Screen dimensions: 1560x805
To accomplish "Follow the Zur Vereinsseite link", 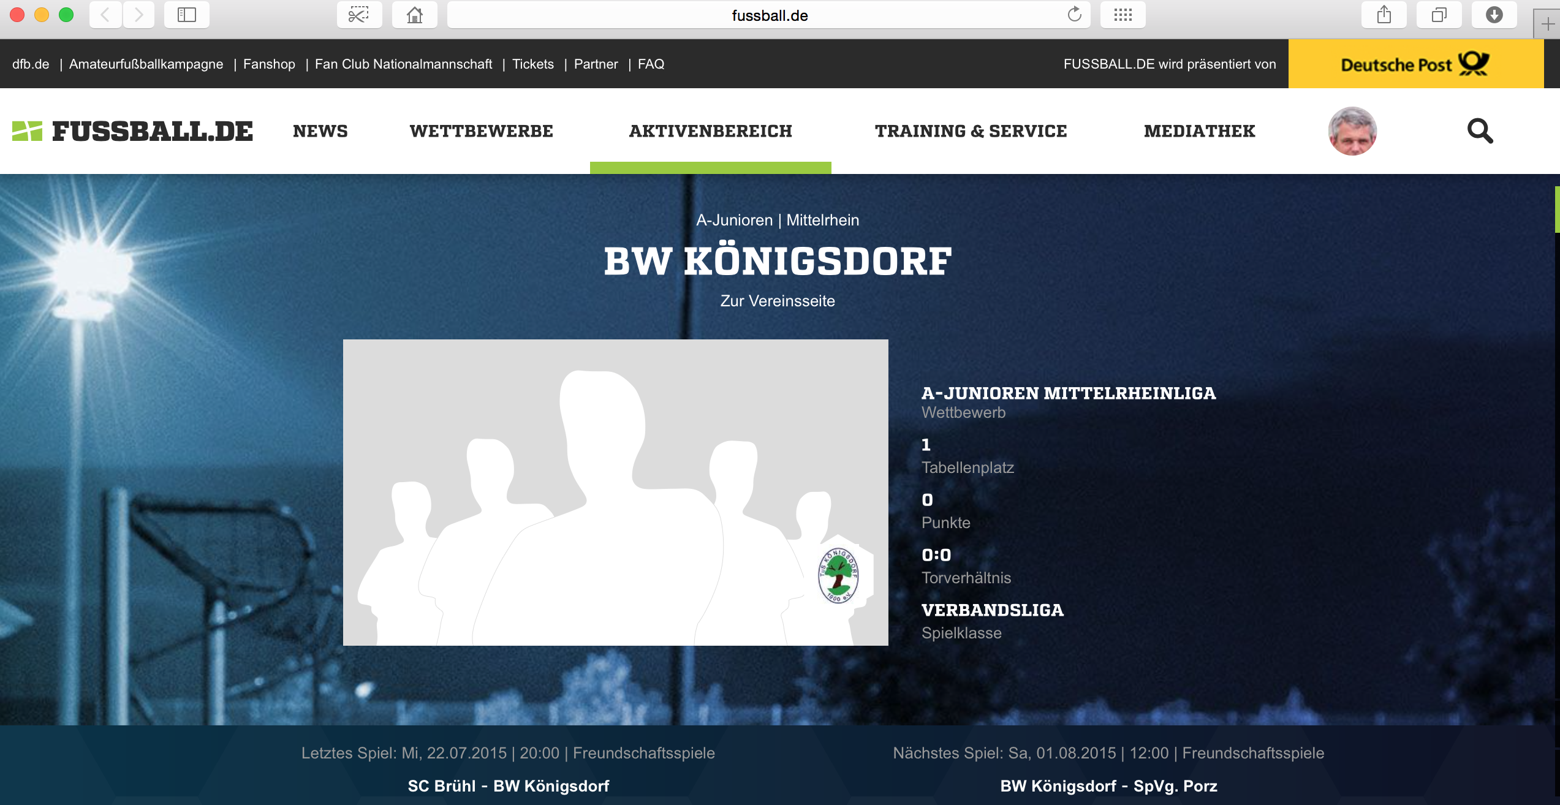I will coord(777,301).
